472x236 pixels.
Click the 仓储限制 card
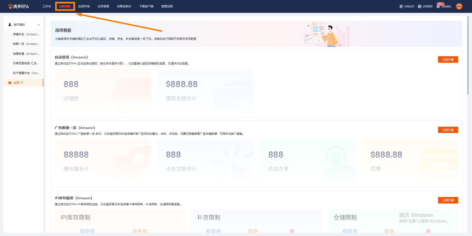(x=393, y=221)
